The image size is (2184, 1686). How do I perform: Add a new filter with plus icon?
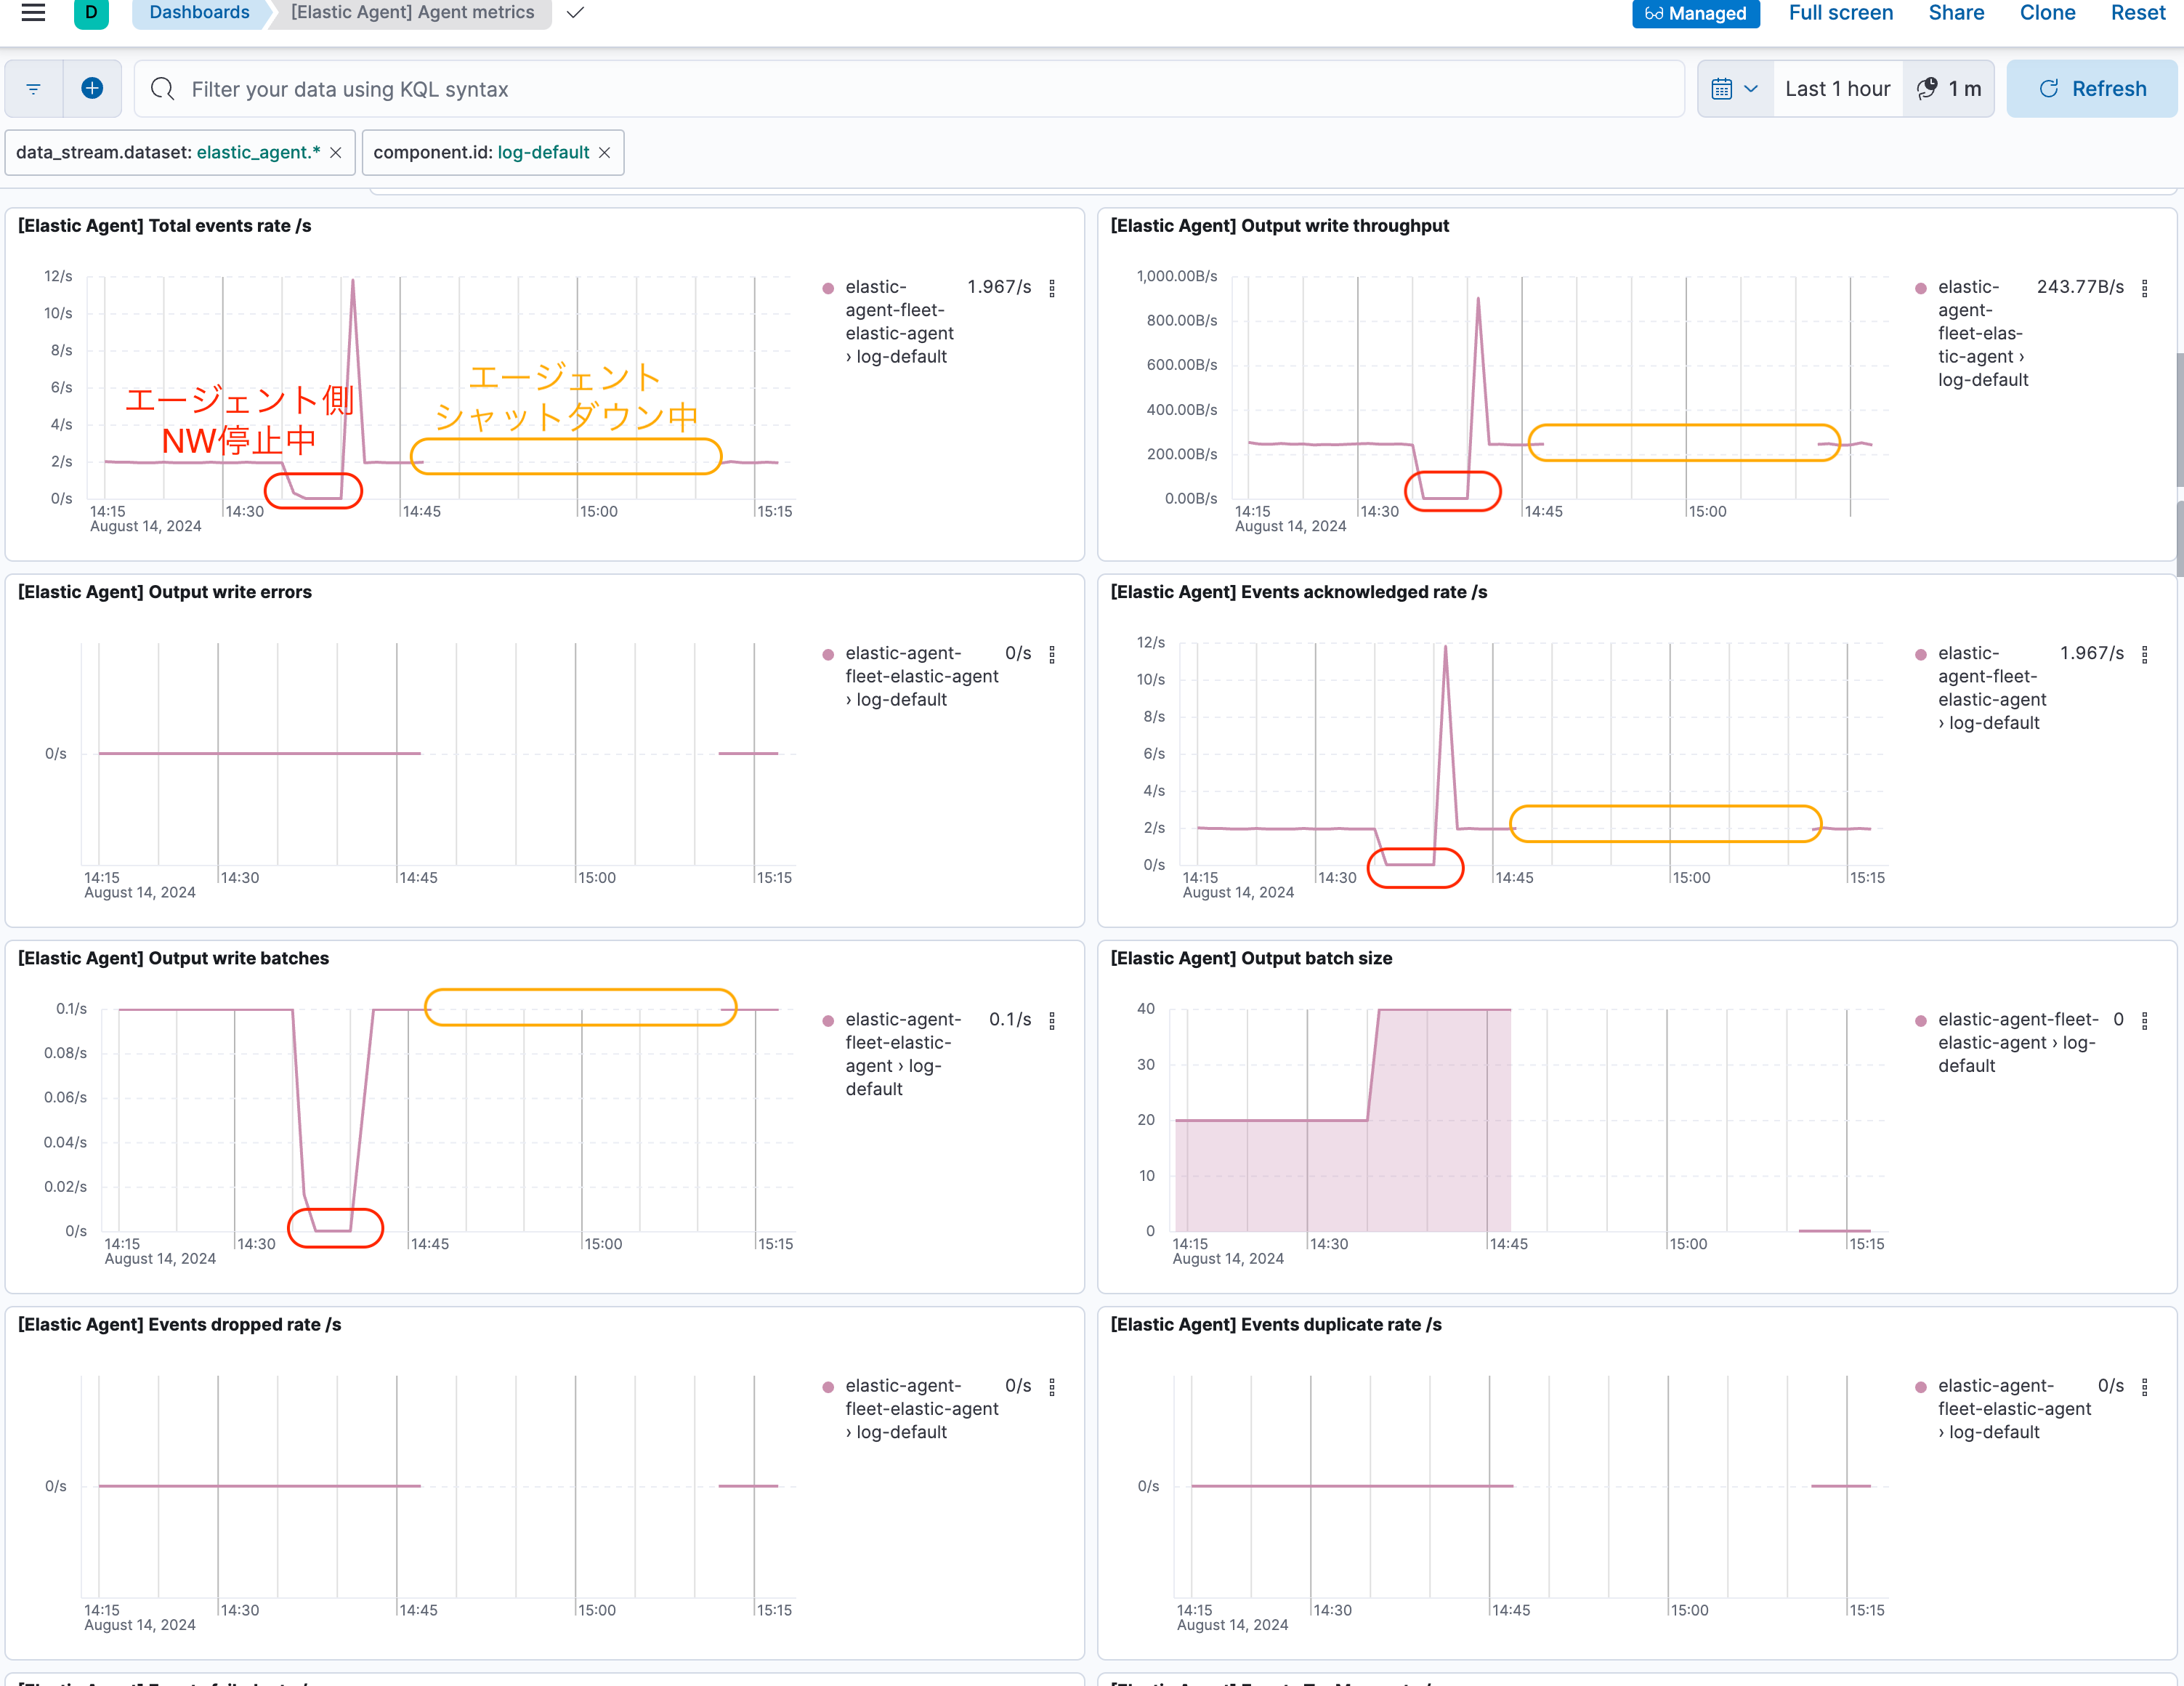pyautogui.click(x=92, y=89)
